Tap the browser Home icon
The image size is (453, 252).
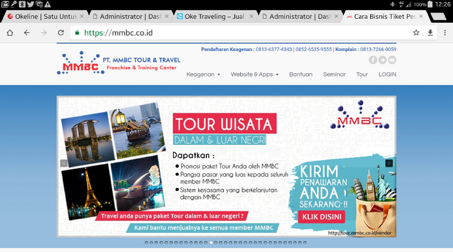pyautogui.click(x=10, y=33)
